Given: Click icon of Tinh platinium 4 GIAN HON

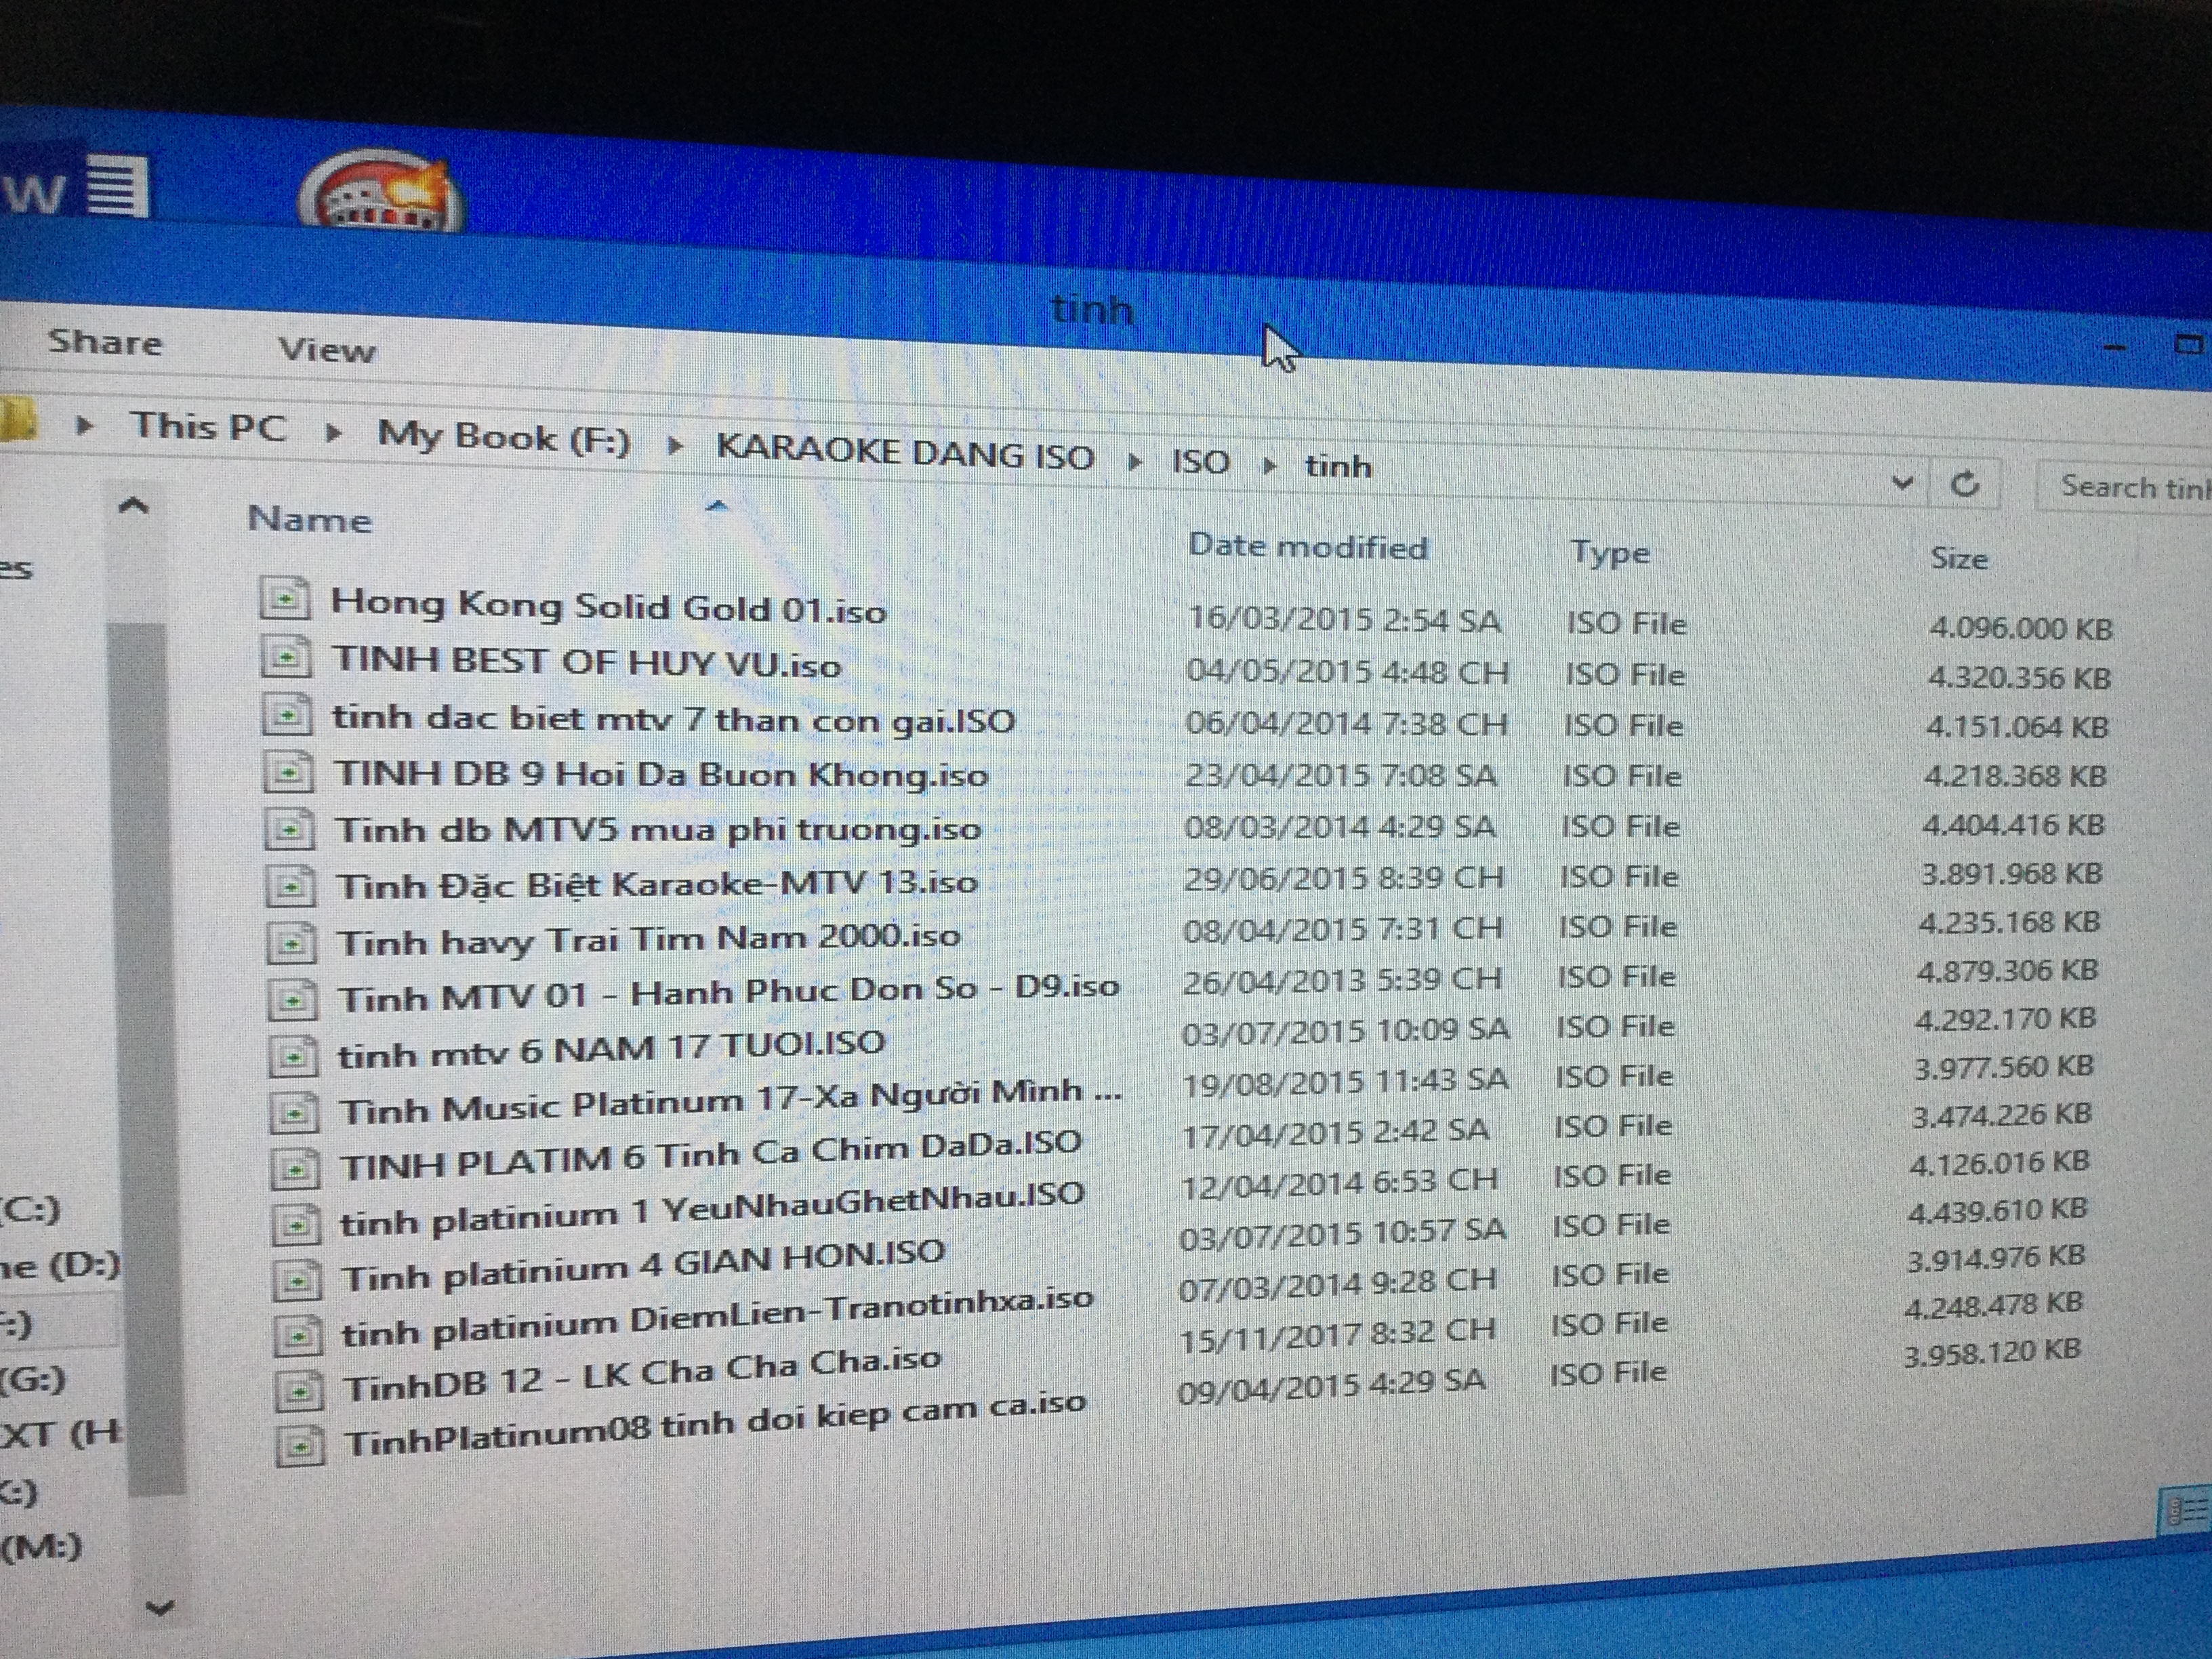Looking at the screenshot, I should point(298,1280).
